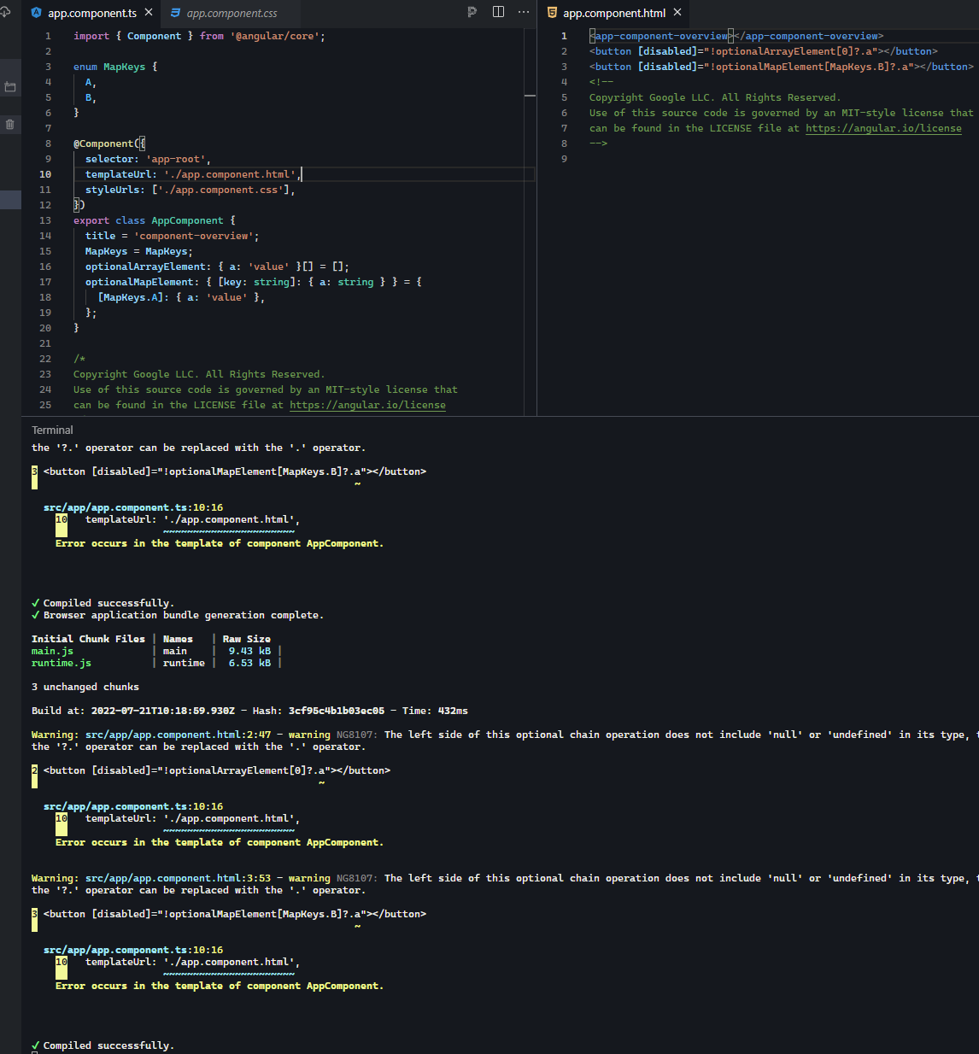The width and height of the screenshot is (979, 1054).
Task: Click the optionalArrayElement declaration in ts file
Action: pos(217,266)
